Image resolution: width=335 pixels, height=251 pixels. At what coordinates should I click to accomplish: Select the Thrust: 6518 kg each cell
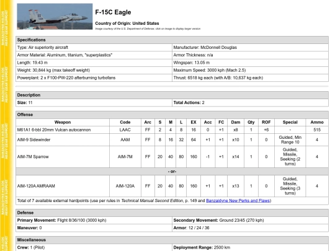pos(250,77)
